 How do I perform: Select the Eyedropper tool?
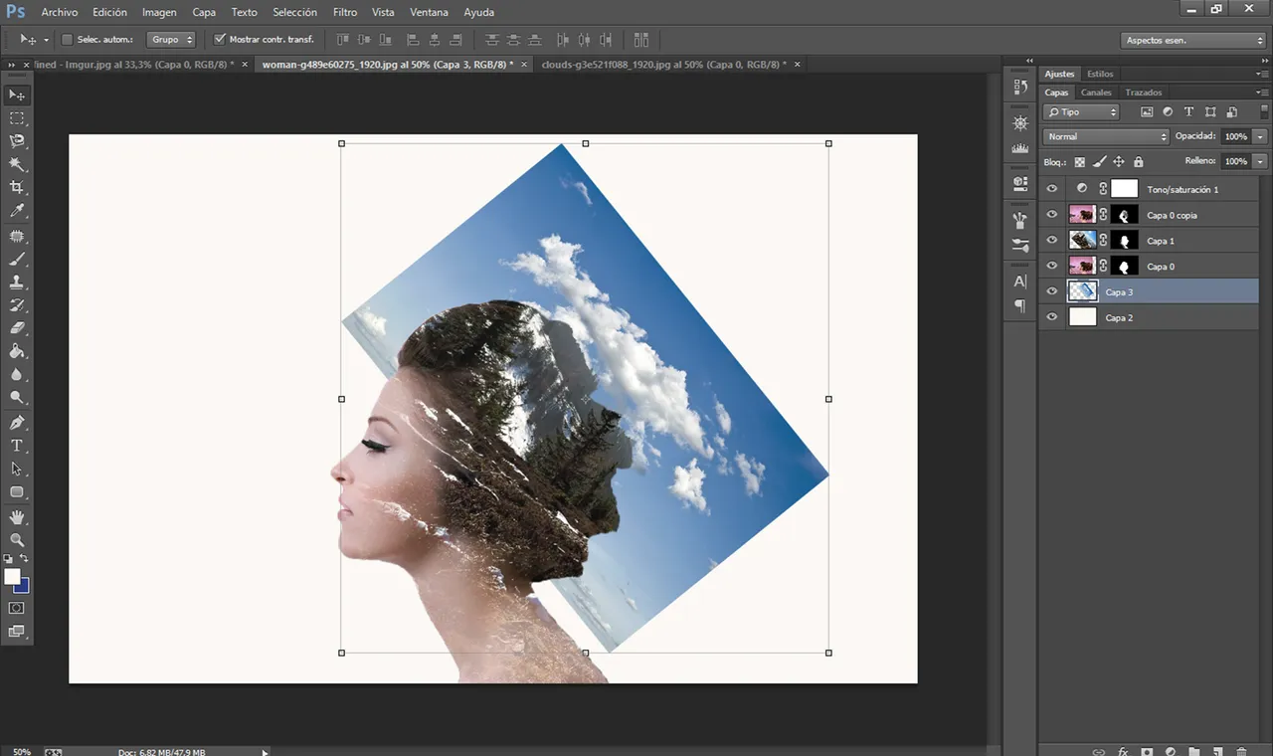point(17,211)
